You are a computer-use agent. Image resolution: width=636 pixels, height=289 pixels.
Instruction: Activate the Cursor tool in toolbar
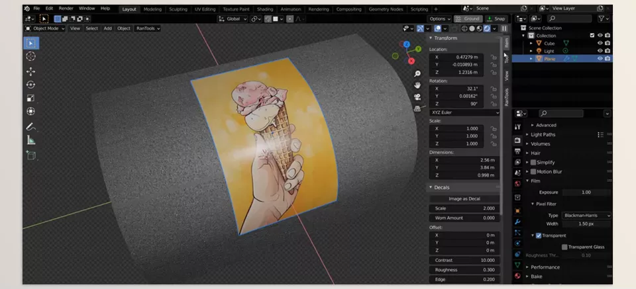pyautogui.click(x=31, y=56)
